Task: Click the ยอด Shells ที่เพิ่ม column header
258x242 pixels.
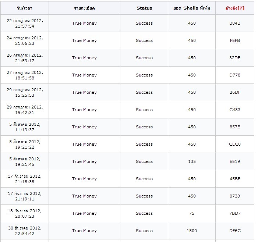Action: [192, 8]
